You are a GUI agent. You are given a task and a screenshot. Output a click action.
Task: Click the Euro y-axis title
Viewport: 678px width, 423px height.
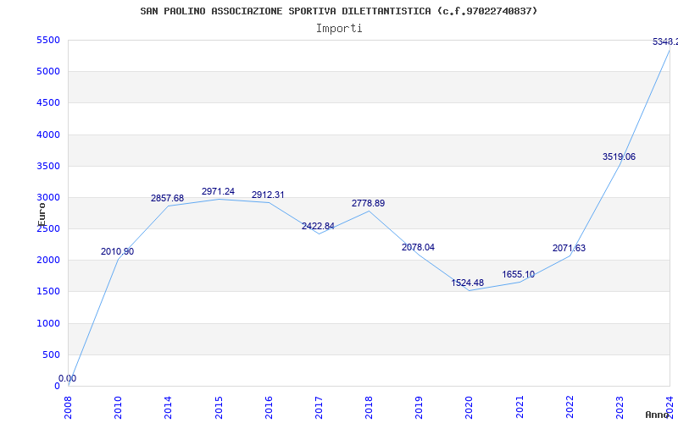(42, 215)
